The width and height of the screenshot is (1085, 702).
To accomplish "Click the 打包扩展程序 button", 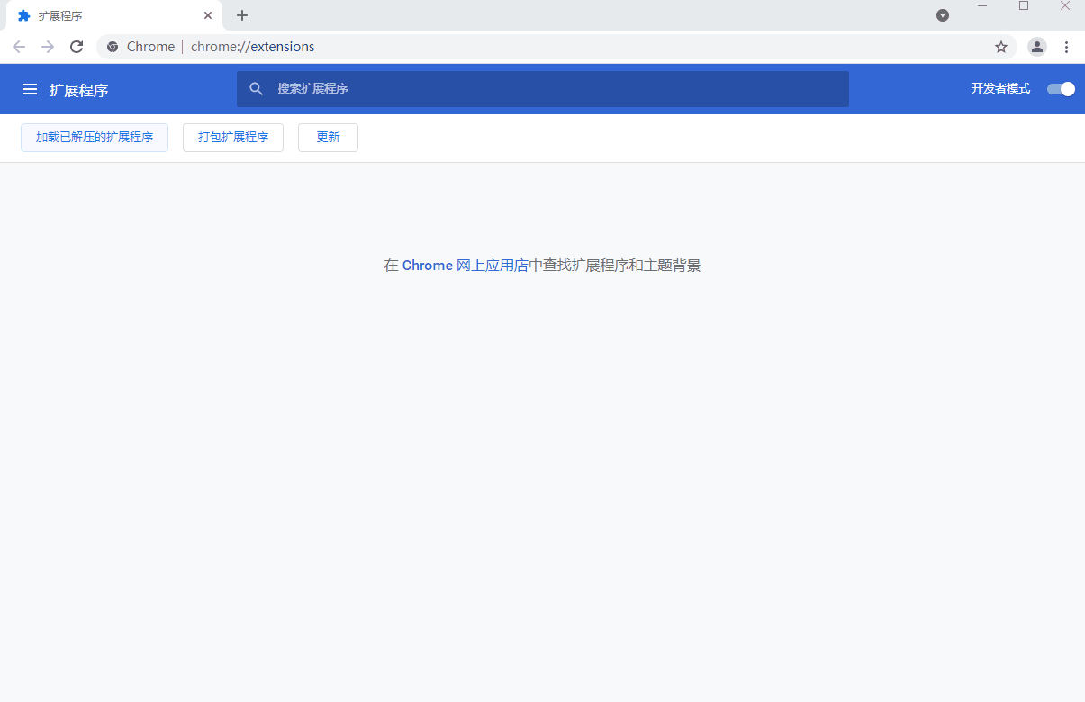I will (232, 137).
